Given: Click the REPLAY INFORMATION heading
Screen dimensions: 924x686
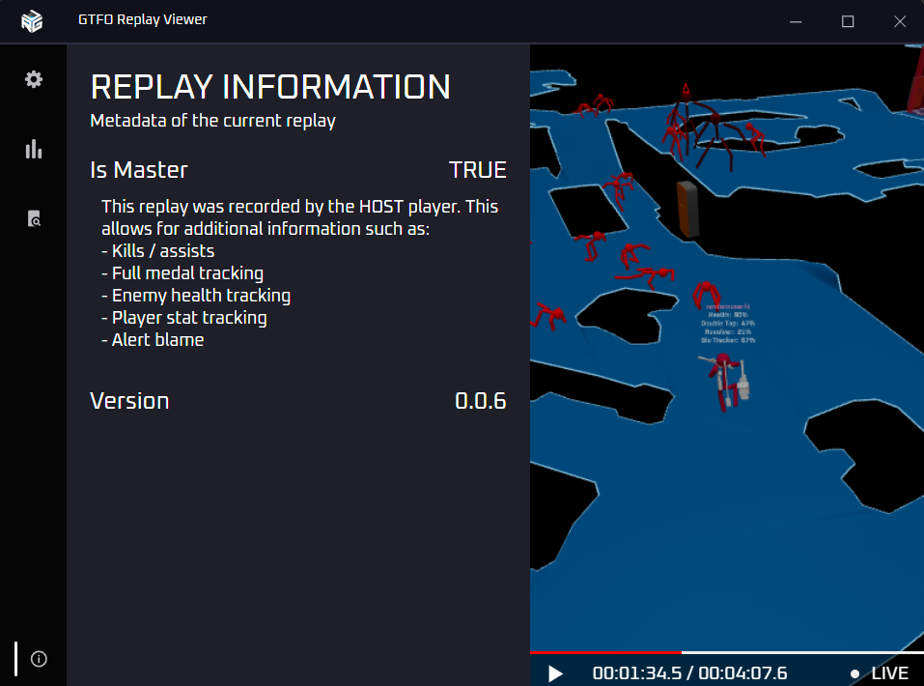Looking at the screenshot, I should tap(270, 87).
